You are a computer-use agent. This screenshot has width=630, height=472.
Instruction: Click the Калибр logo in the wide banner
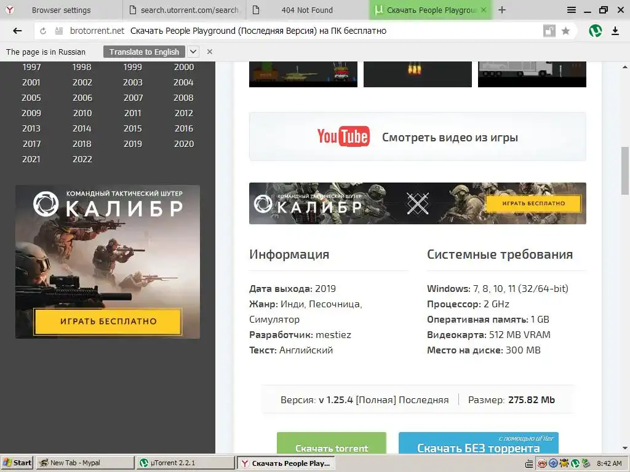[x=308, y=205]
